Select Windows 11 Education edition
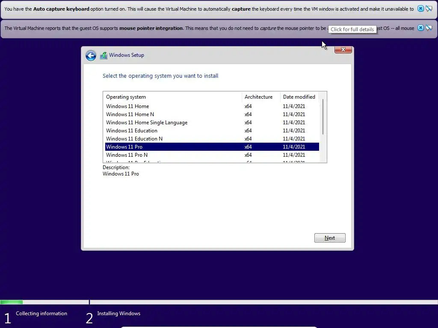438x328 pixels. click(x=212, y=131)
